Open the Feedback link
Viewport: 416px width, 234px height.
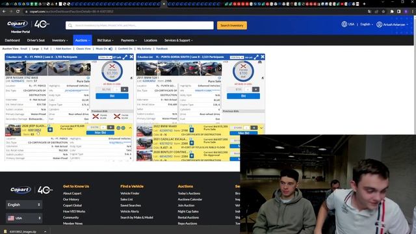[x=162, y=49]
